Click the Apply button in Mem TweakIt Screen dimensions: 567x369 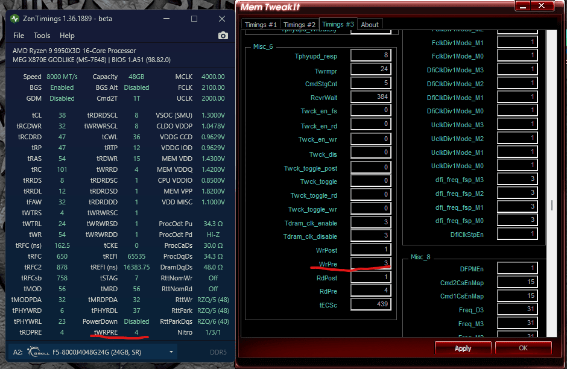click(x=463, y=348)
